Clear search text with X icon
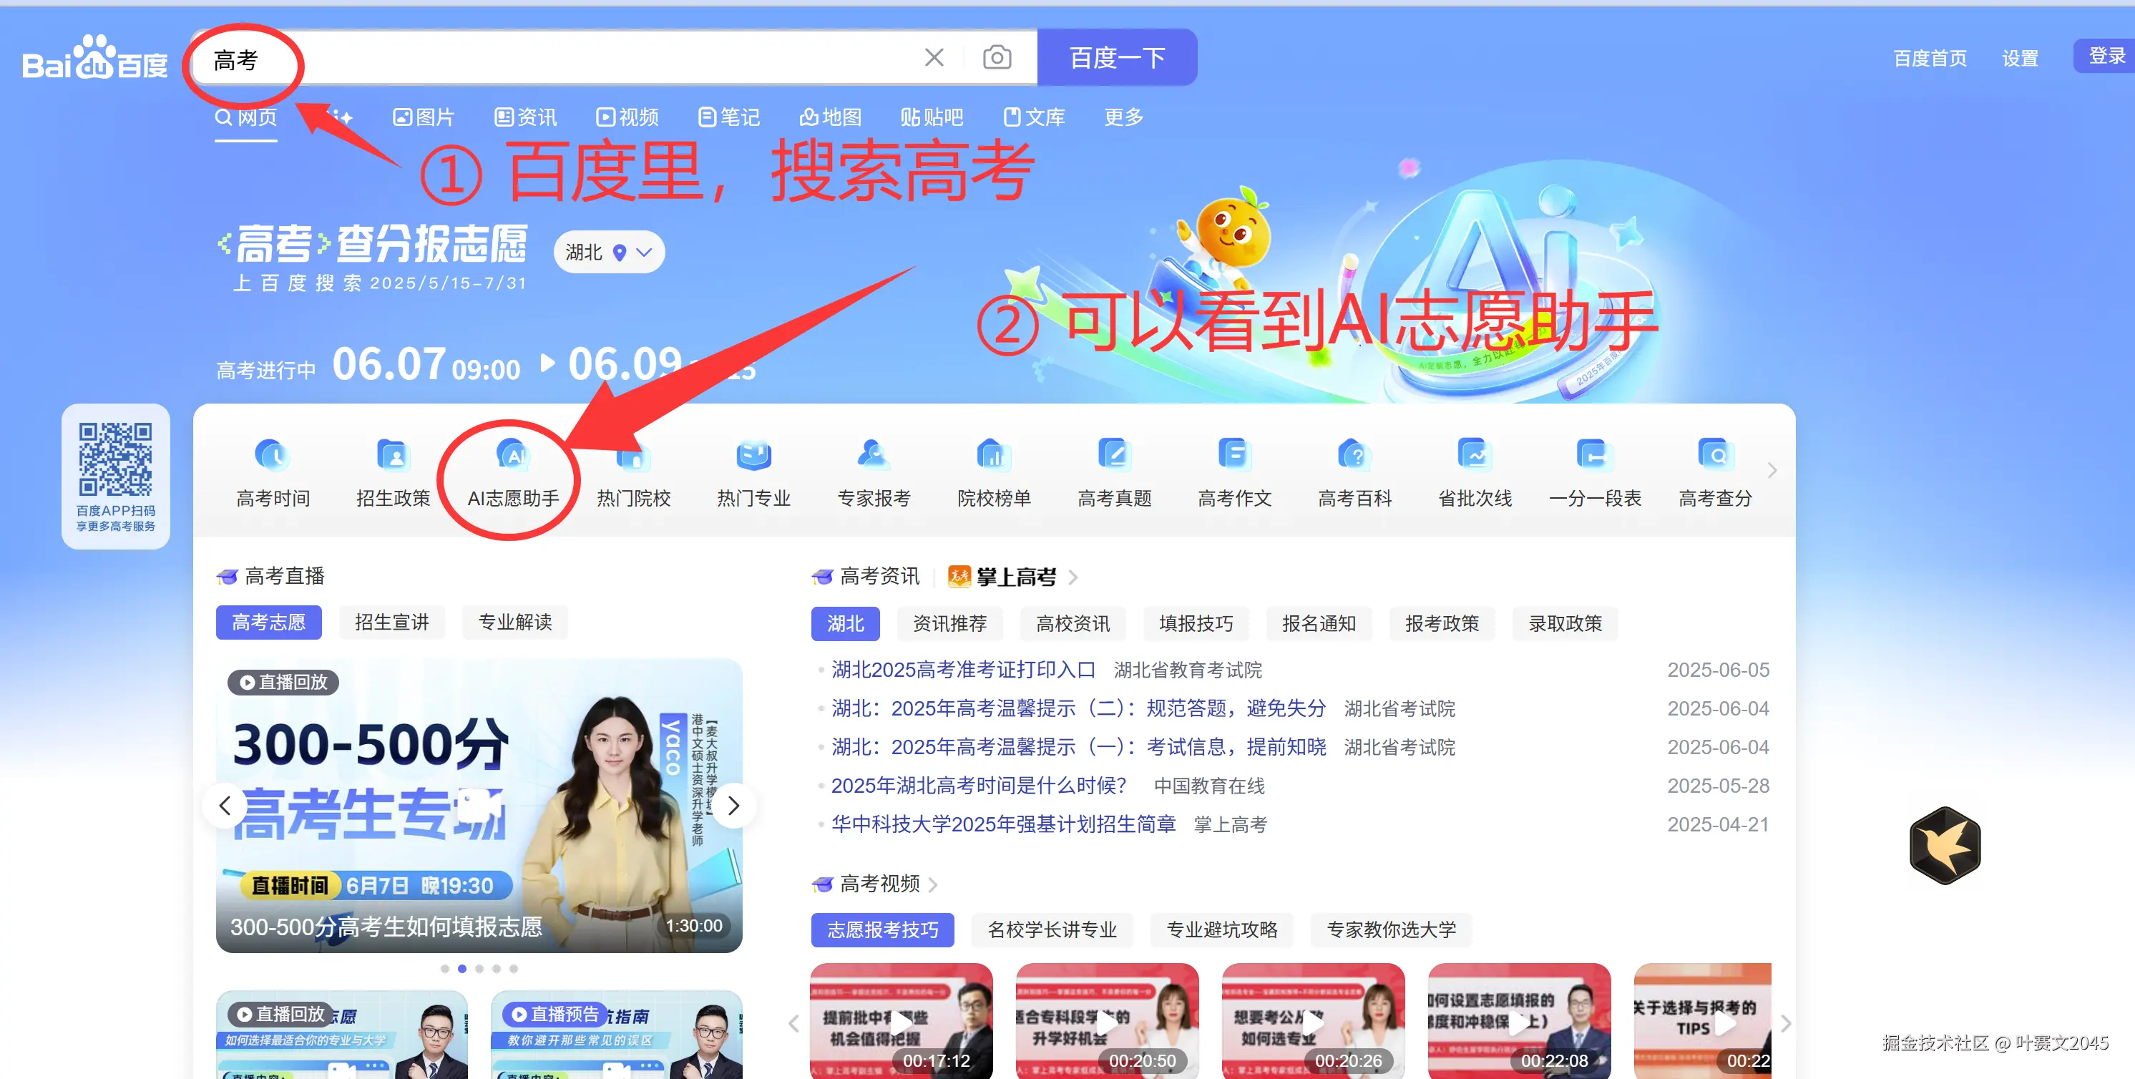The width and height of the screenshot is (2135, 1079). [934, 57]
